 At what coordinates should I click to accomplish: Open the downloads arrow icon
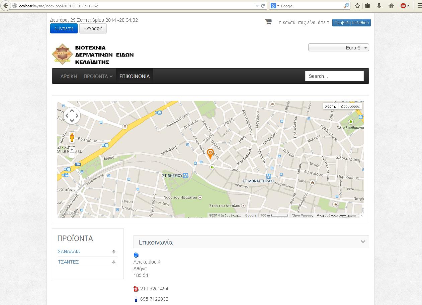coord(379,6)
